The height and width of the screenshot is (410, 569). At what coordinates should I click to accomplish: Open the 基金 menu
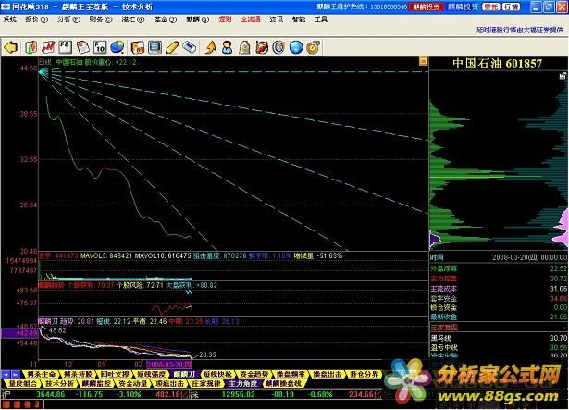[x=165, y=19]
